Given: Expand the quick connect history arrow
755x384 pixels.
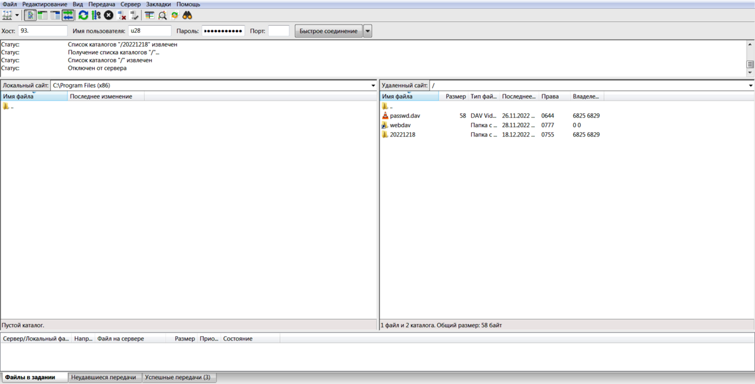Looking at the screenshot, I should click(x=367, y=31).
